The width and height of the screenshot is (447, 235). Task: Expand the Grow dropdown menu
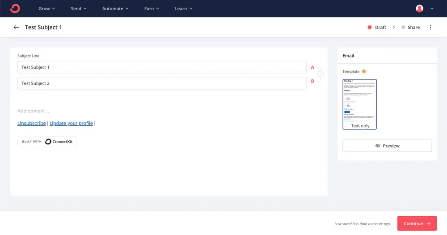pos(47,8)
